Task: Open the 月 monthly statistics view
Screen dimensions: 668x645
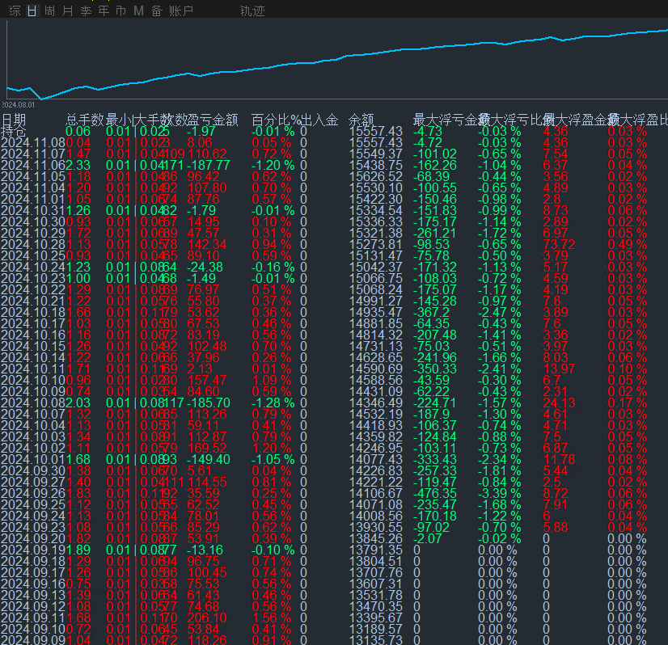Action: pyautogui.click(x=66, y=11)
